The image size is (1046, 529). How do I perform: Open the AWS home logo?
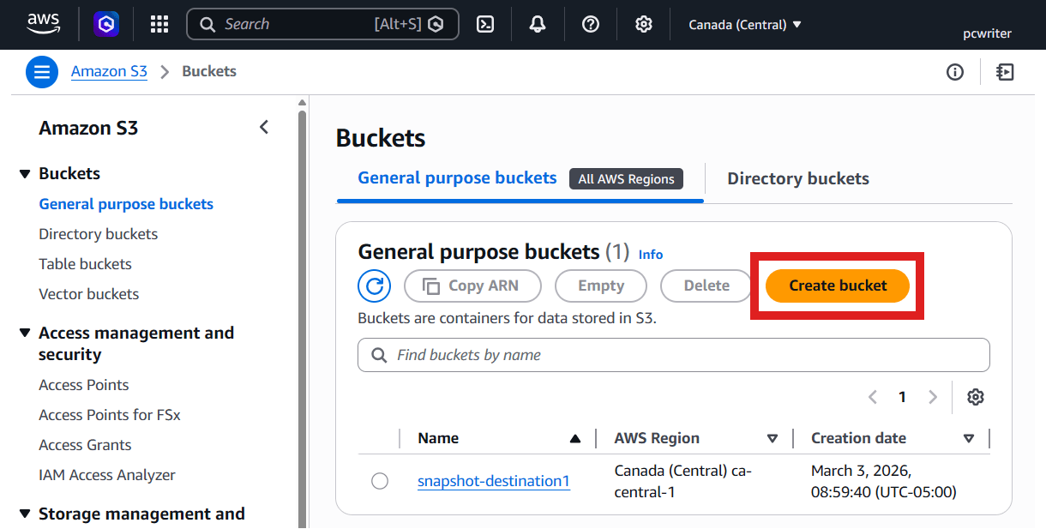click(x=44, y=23)
